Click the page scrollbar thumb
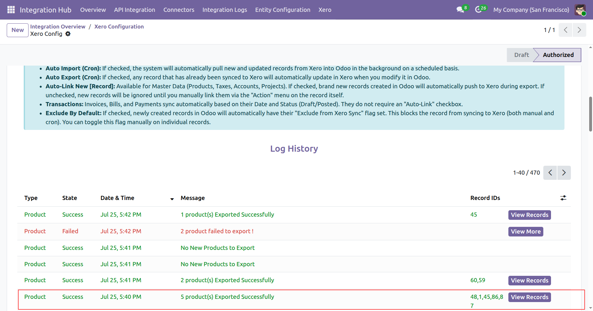This screenshot has width=593, height=311. coord(590,114)
